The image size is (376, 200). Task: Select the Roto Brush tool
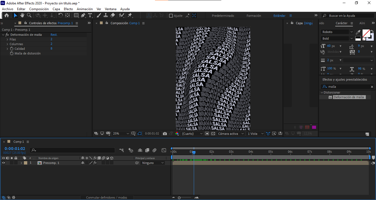click(x=121, y=15)
